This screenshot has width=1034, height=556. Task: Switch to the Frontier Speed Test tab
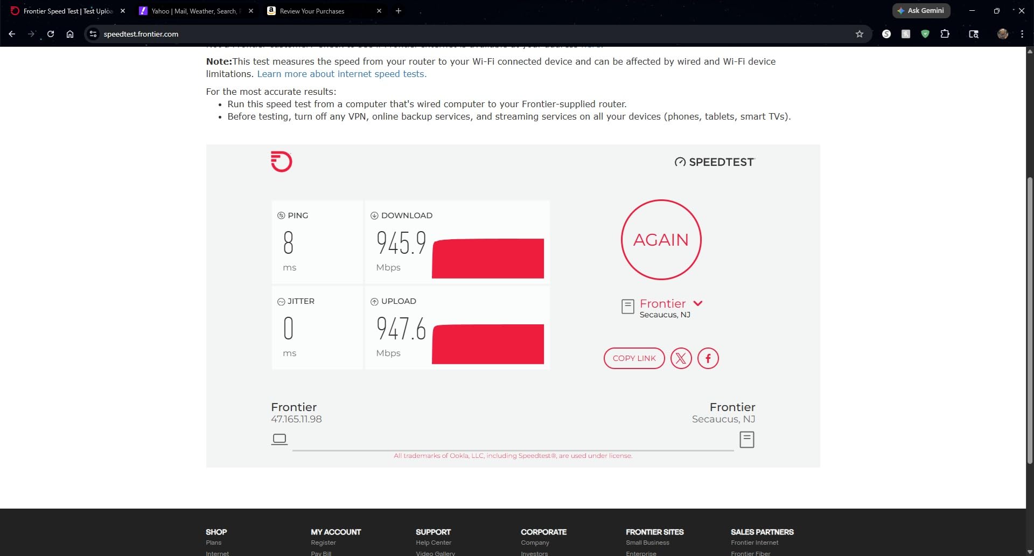[67, 11]
